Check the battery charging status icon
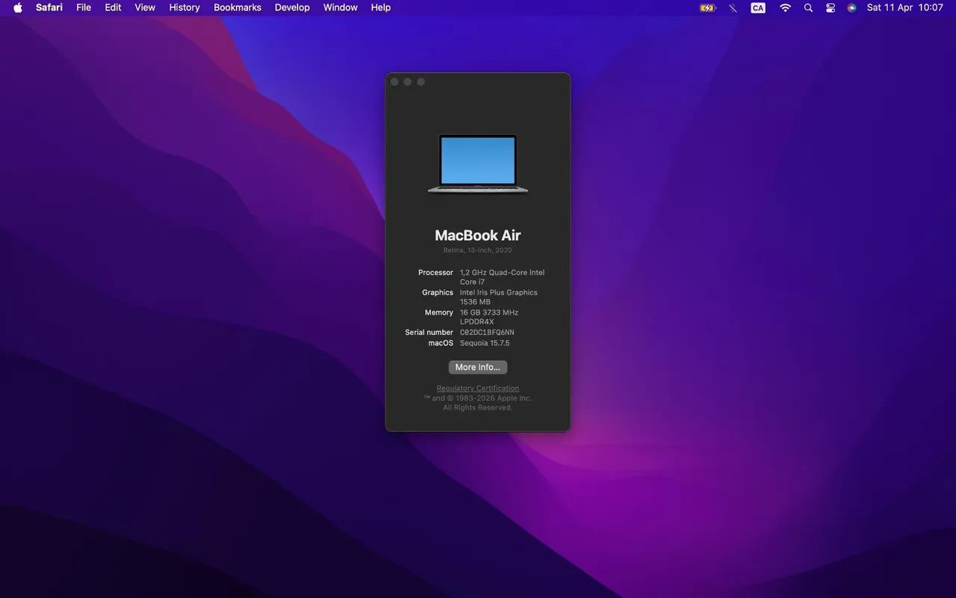This screenshot has height=598, width=956. click(x=707, y=7)
